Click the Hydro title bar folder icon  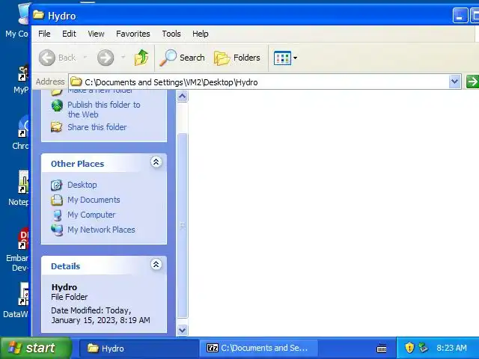(38, 15)
